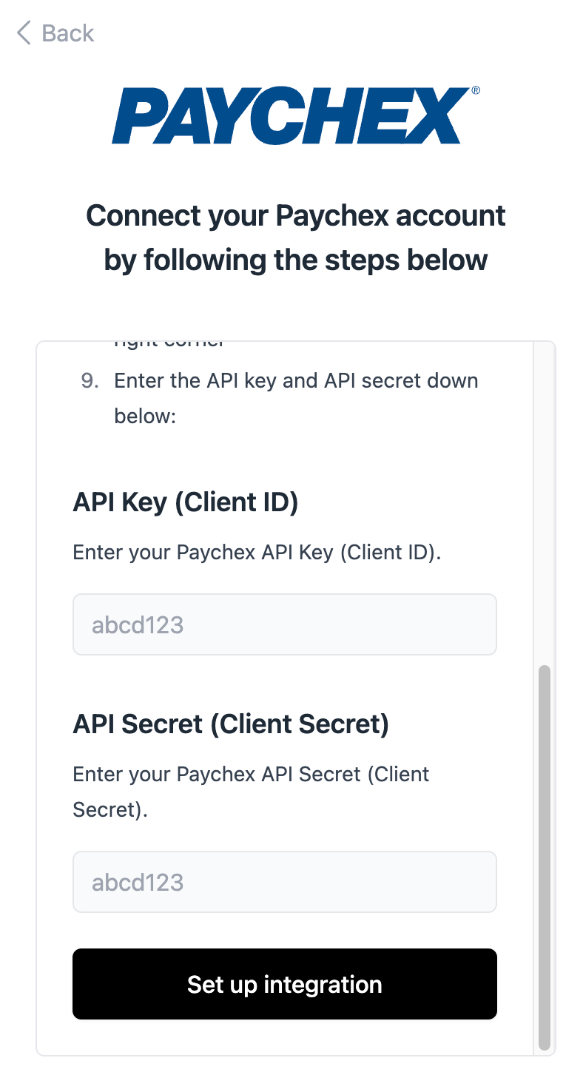Click the 'Back' link text
This screenshot has width=583, height=1092.
tap(68, 33)
